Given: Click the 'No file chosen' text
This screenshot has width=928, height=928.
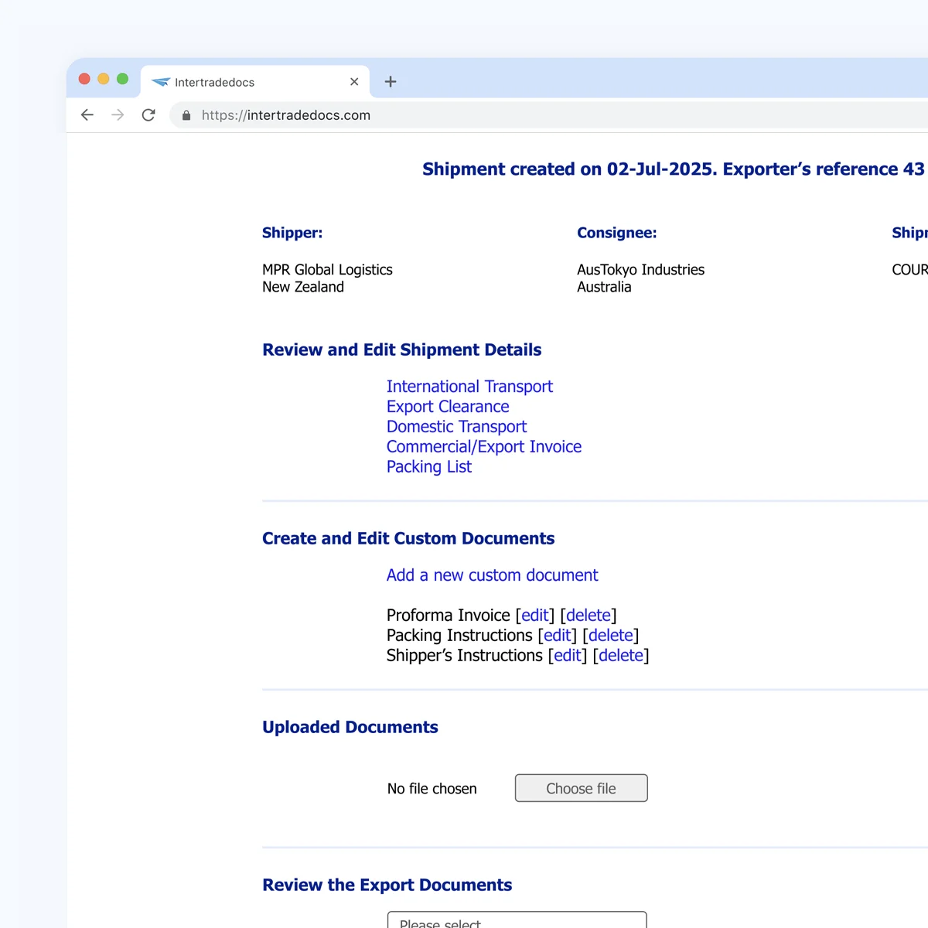Looking at the screenshot, I should [432, 789].
